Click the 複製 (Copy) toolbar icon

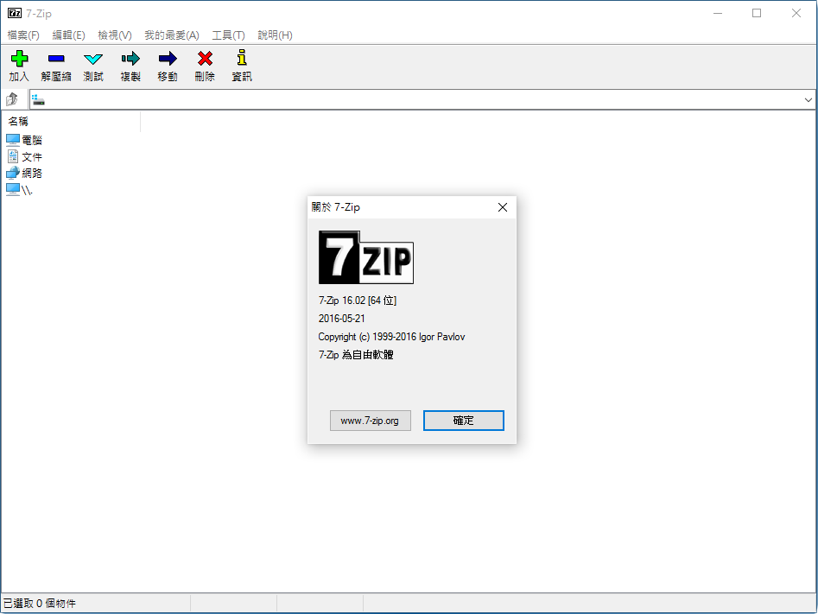tap(130, 60)
